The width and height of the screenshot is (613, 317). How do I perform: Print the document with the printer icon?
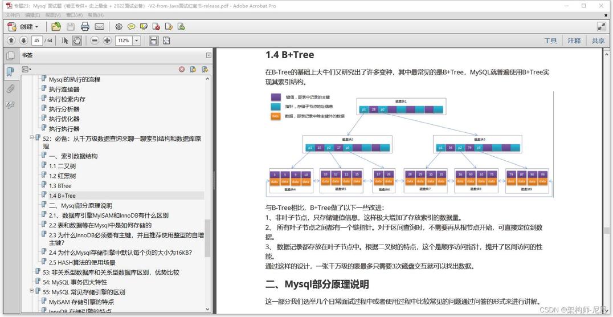(x=85, y=27)
